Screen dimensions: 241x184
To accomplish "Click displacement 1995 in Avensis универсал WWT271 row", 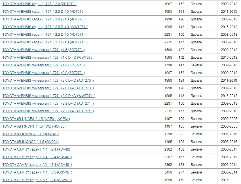I will [168, 96].
